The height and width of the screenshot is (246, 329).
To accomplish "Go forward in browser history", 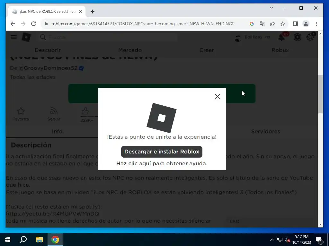I will click(x=23, y=24).
